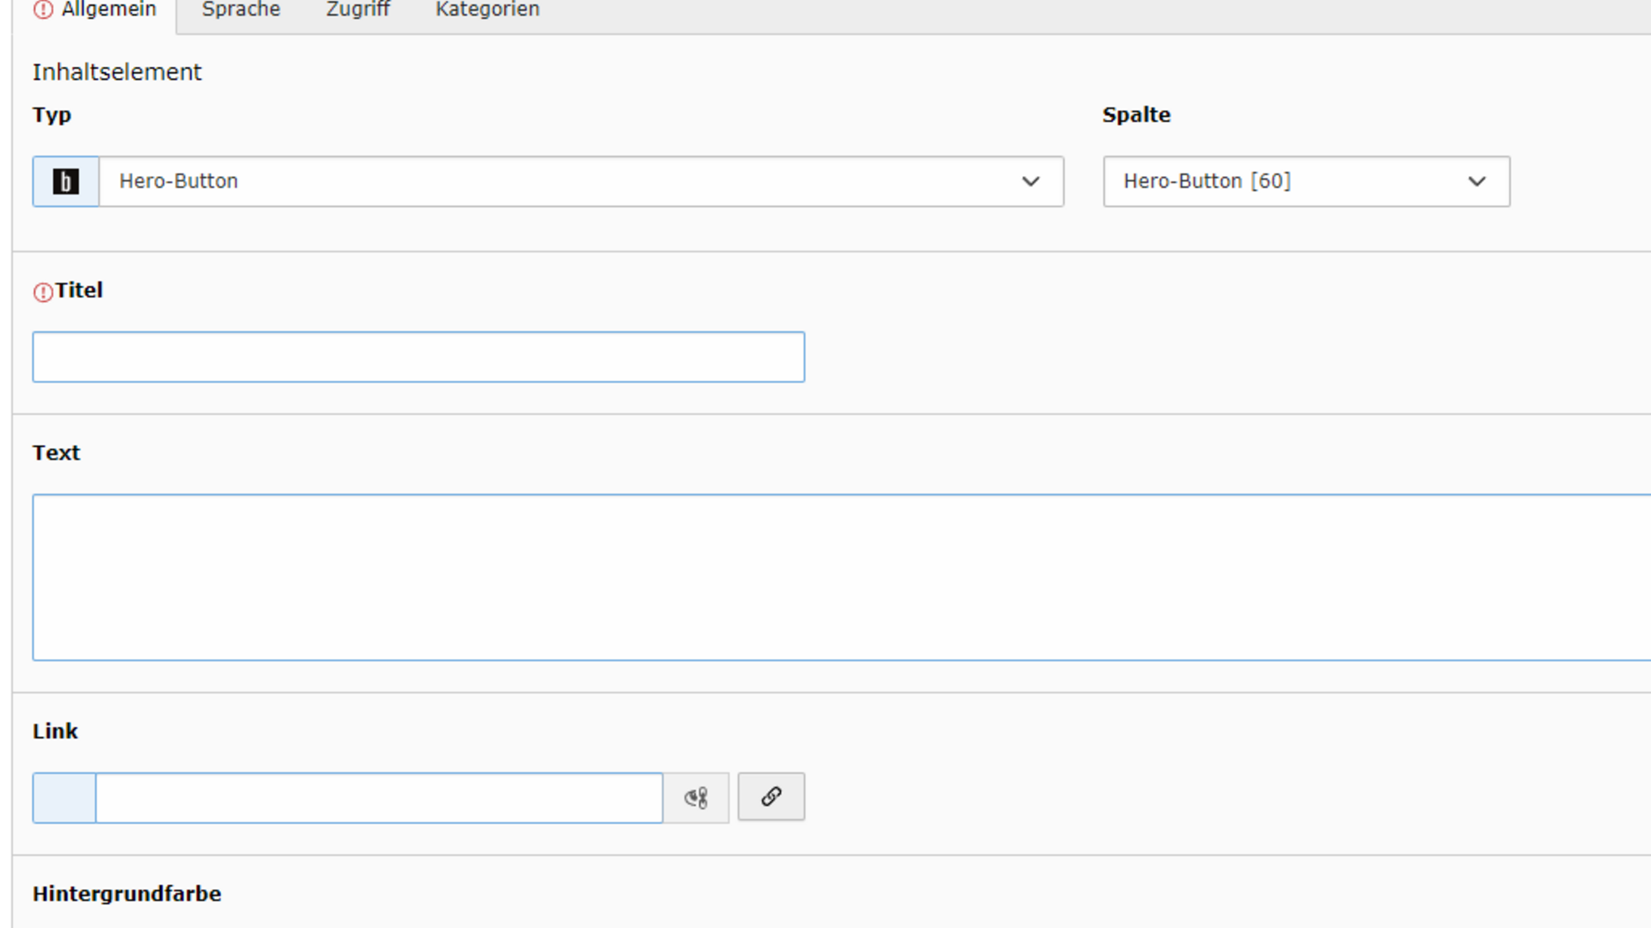Select the Kategorien tab

[488, 10]
